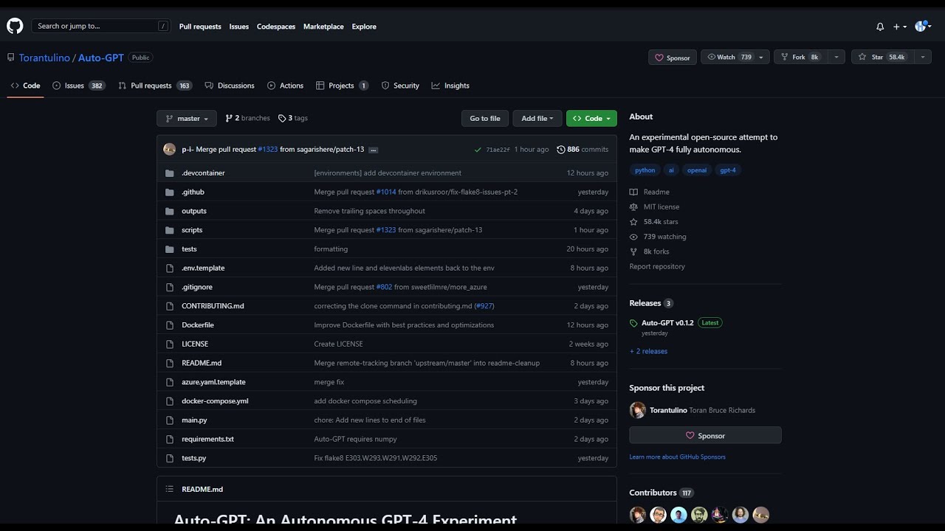
Task: Open the .devcontainer folder
Action: click(203, 173)
